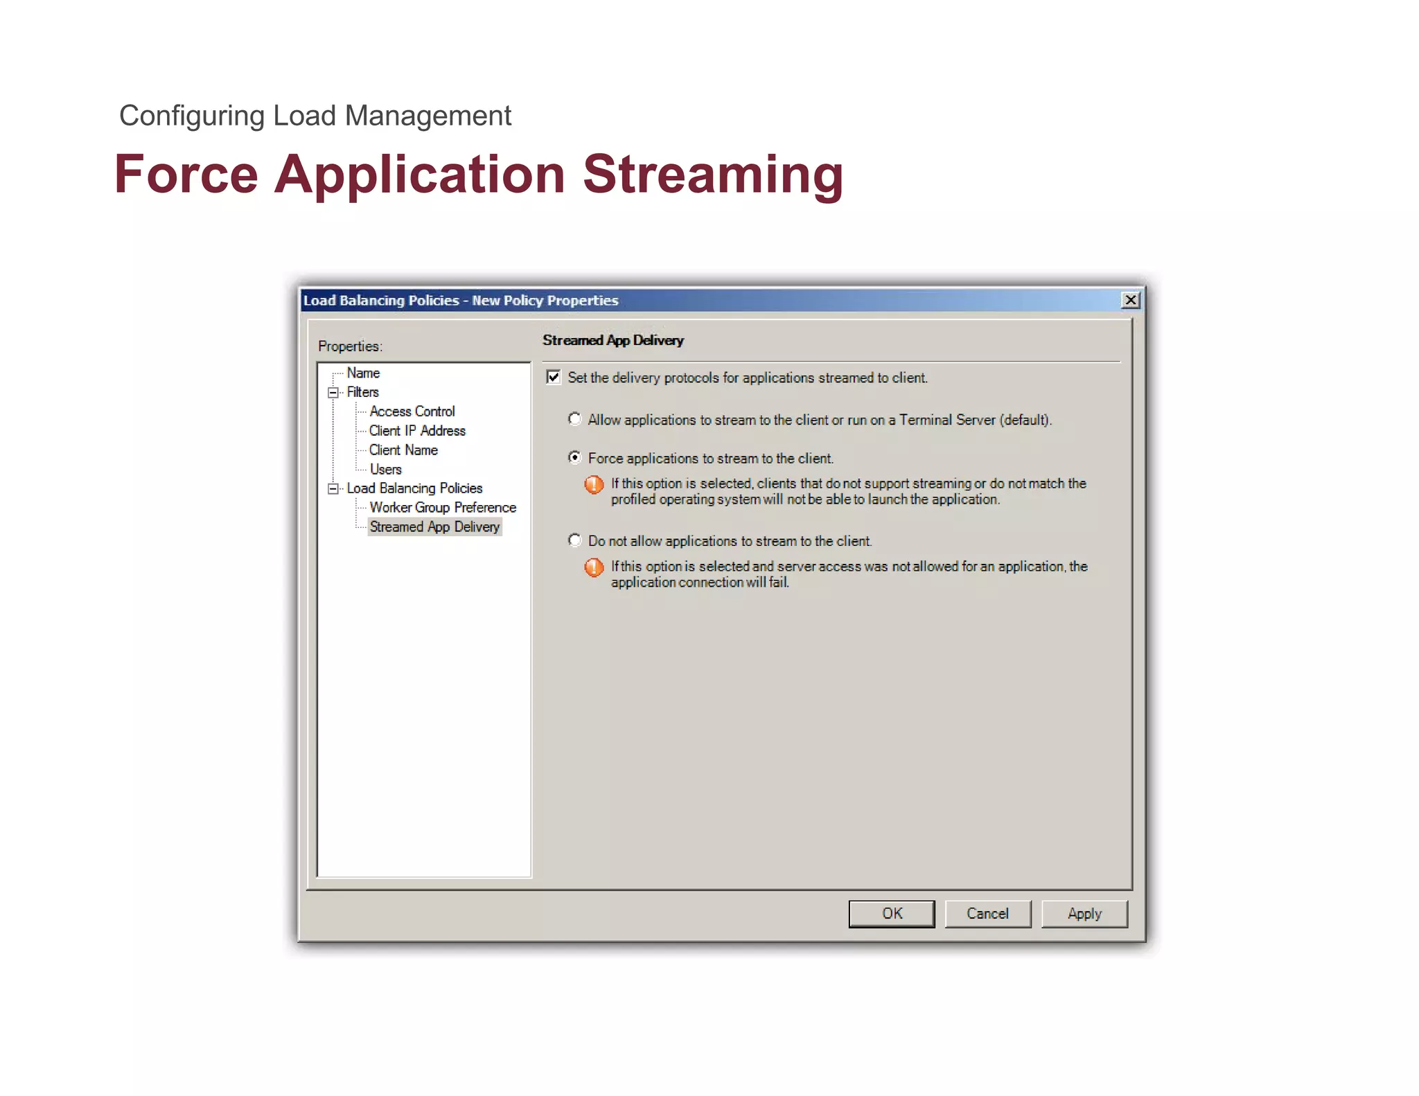This screenshot has height=1096, width=1419.
Task: Click the 'profiled operating system' warning text
Action: point(849,491)
